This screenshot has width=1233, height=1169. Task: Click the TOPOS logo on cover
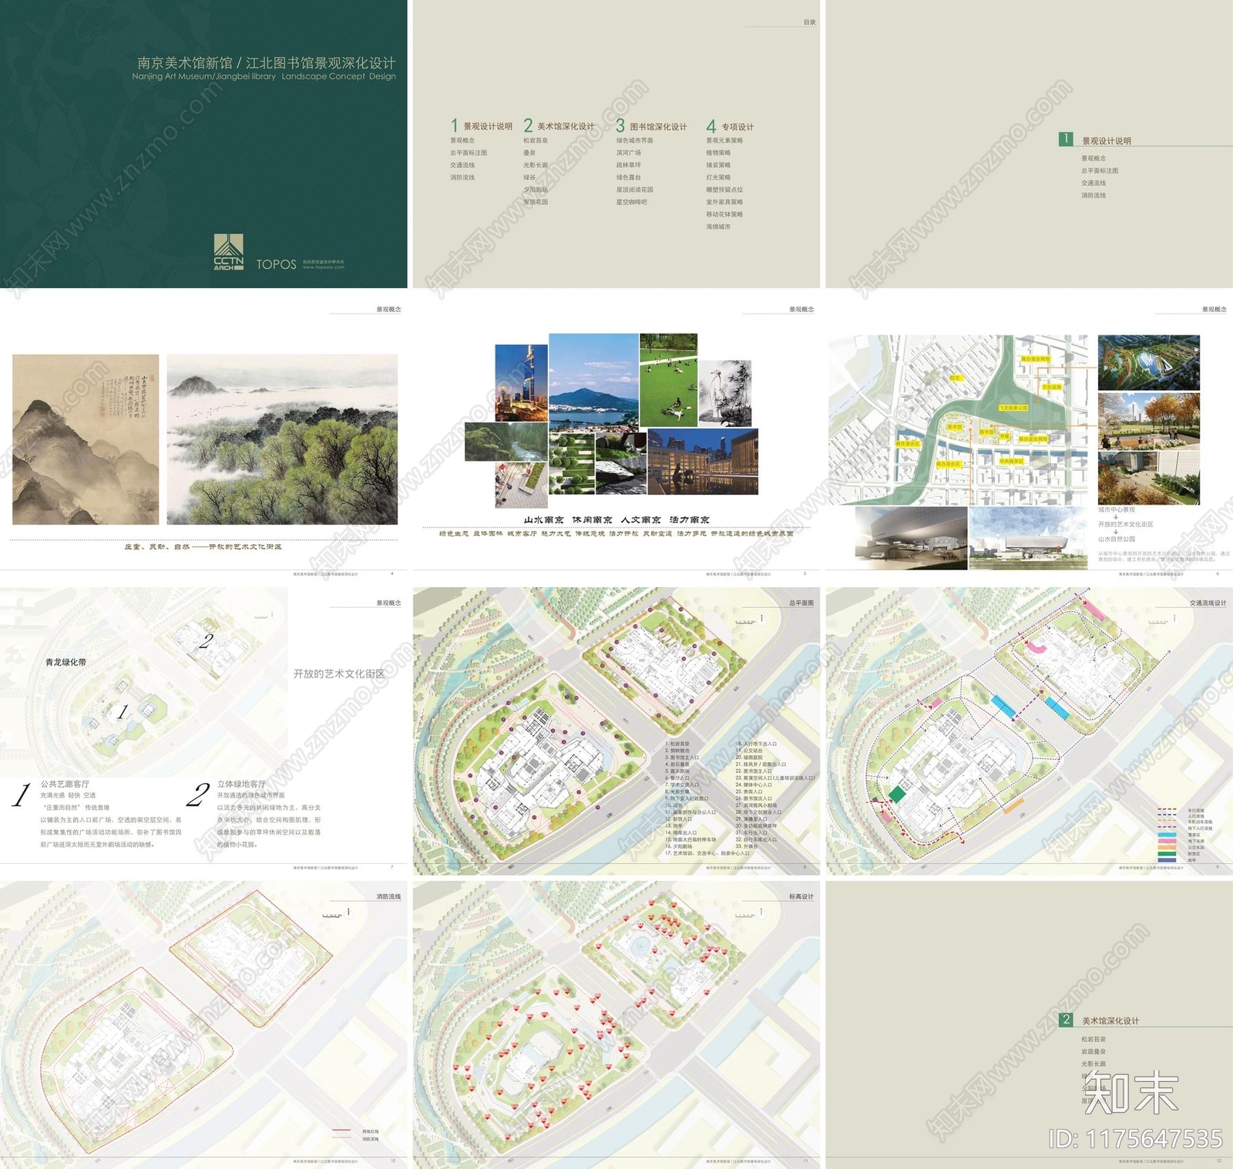(276, 264)
